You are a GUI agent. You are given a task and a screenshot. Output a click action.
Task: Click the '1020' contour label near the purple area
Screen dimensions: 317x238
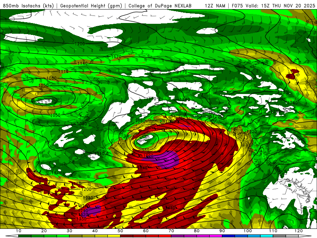pyautogui.click(x=148, y=156)
